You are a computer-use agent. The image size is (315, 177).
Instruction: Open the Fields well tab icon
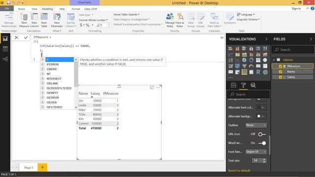pos(233,85)
